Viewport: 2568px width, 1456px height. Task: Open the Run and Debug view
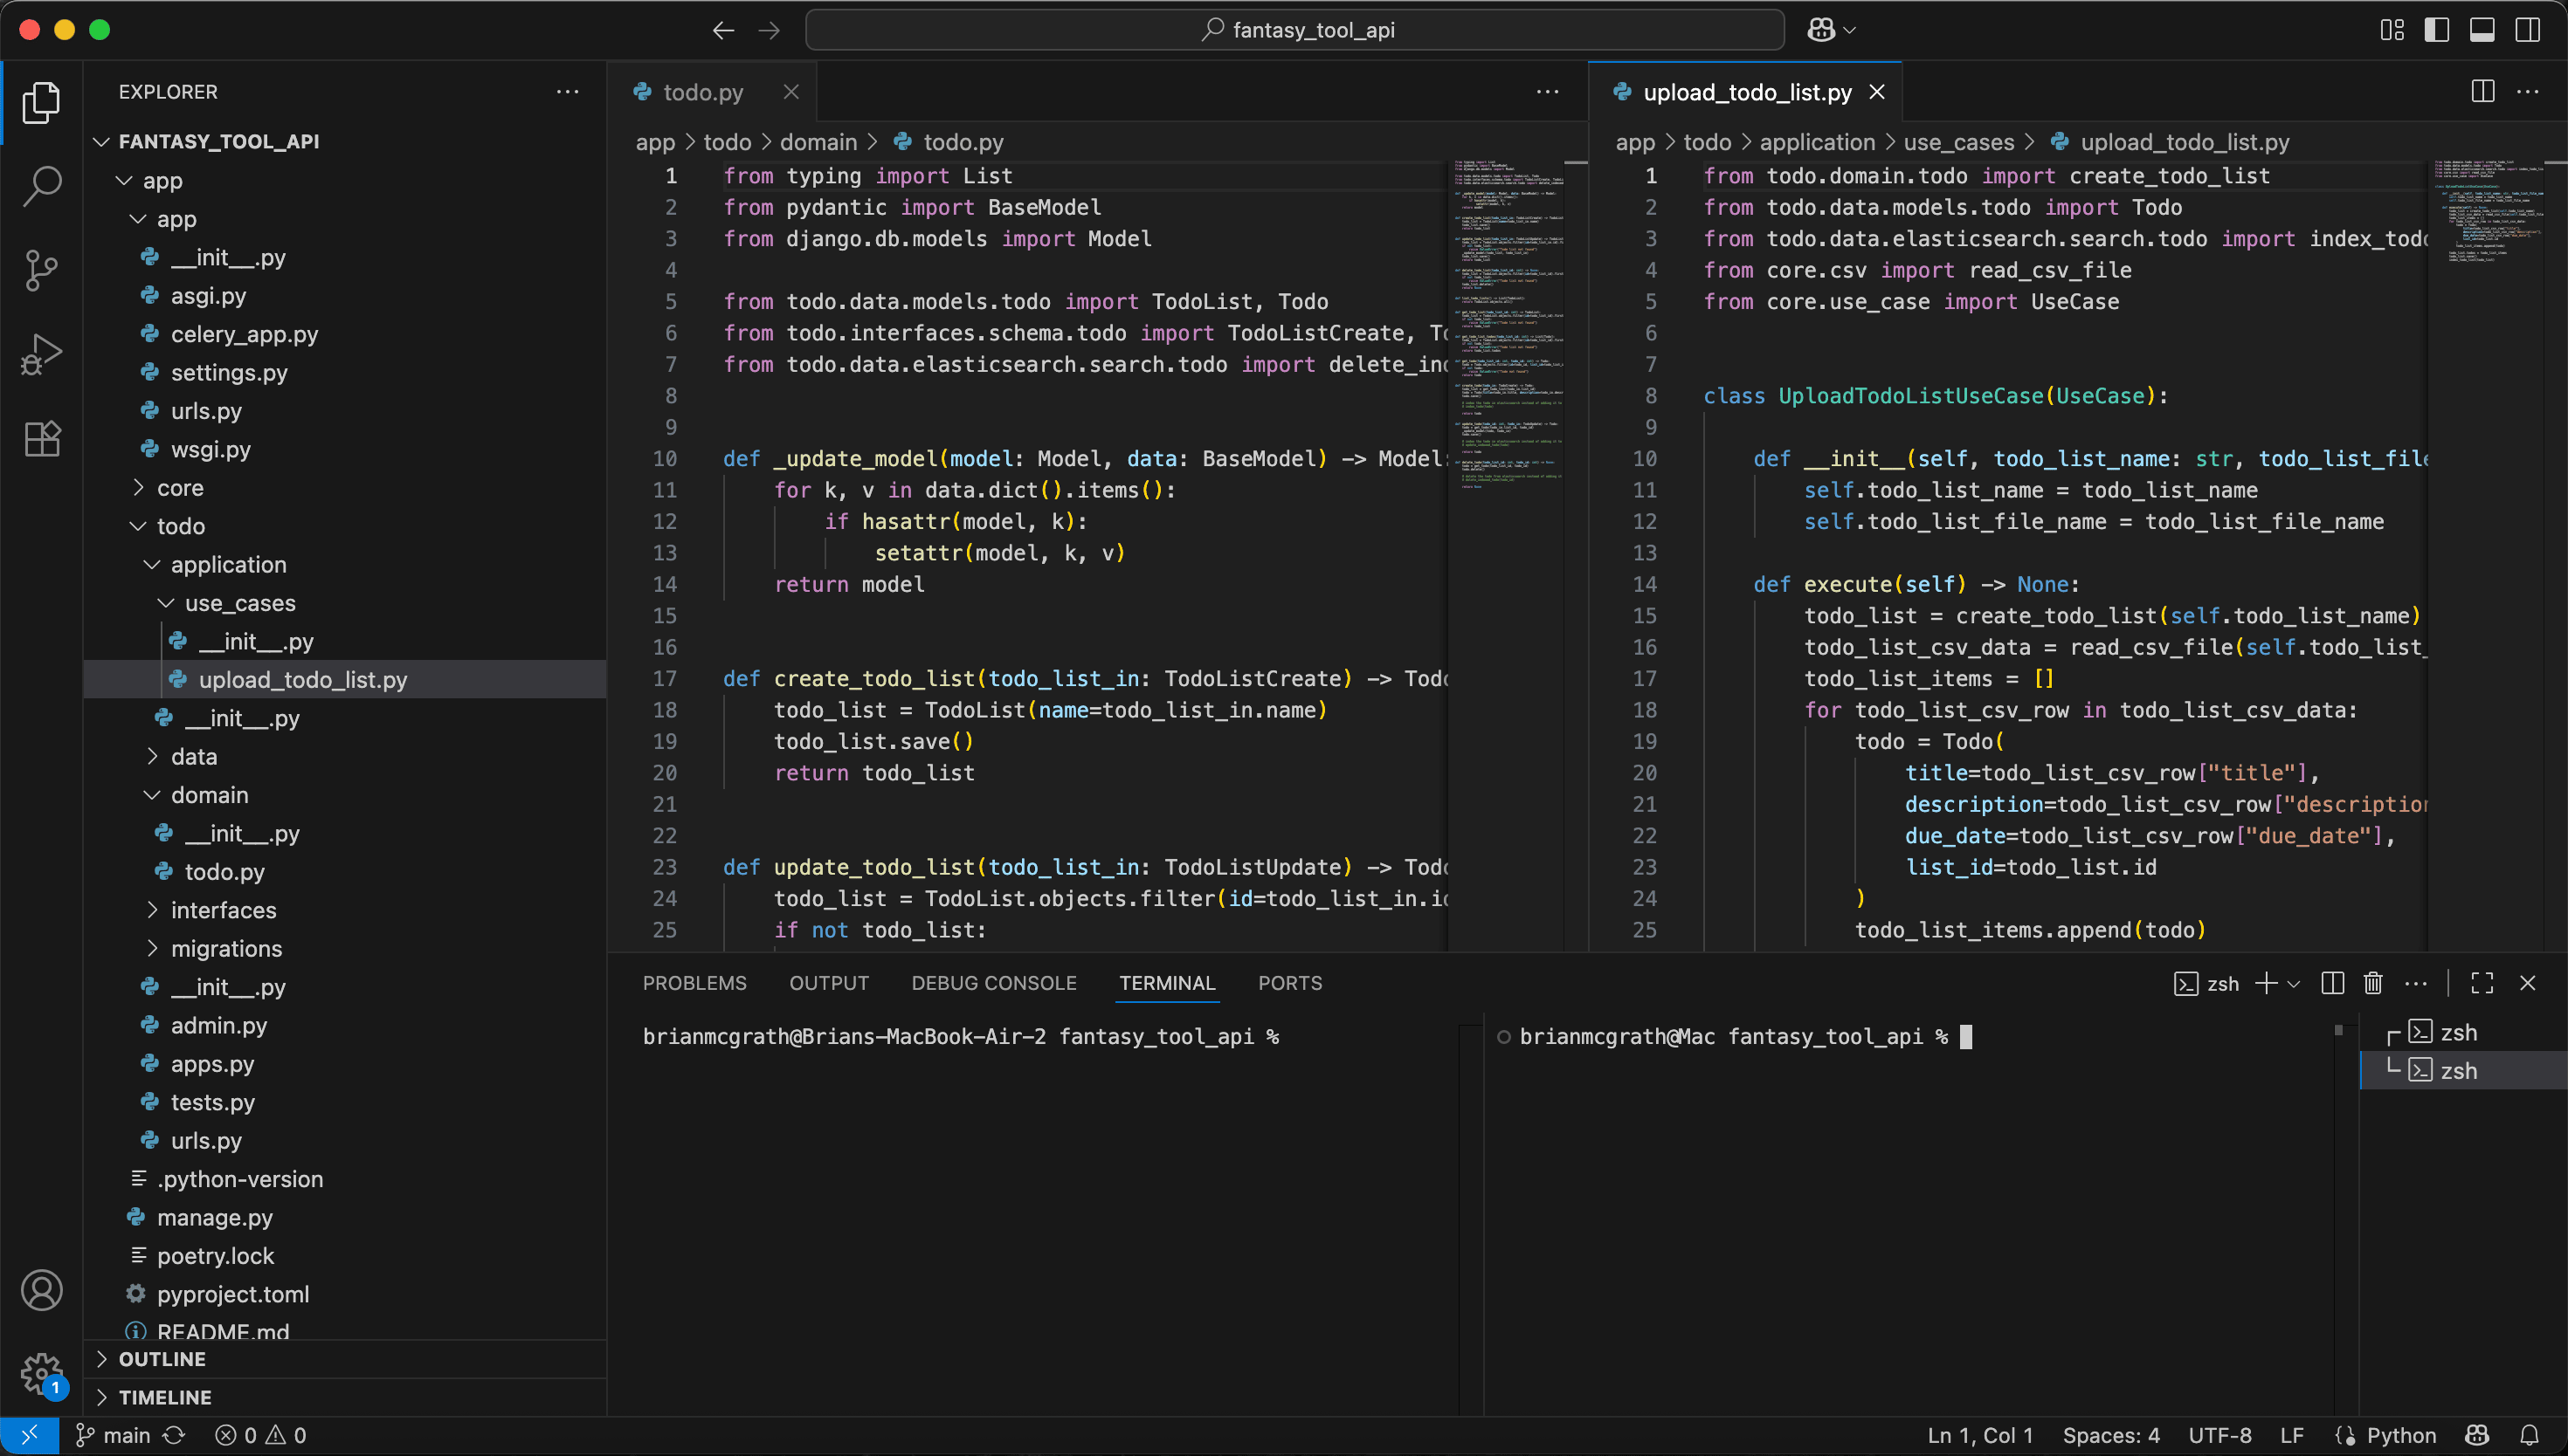coord(41,354)
